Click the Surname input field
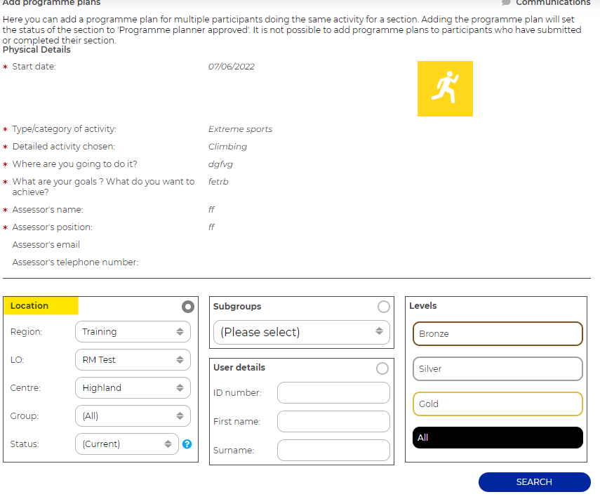 (333, 450)
